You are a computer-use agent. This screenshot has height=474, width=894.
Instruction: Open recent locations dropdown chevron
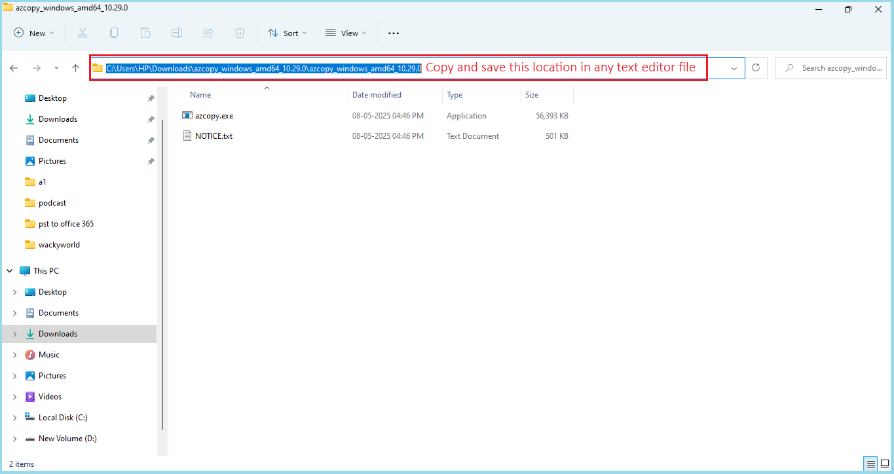coord(56,68)
